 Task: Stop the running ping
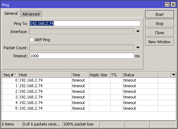160,24
